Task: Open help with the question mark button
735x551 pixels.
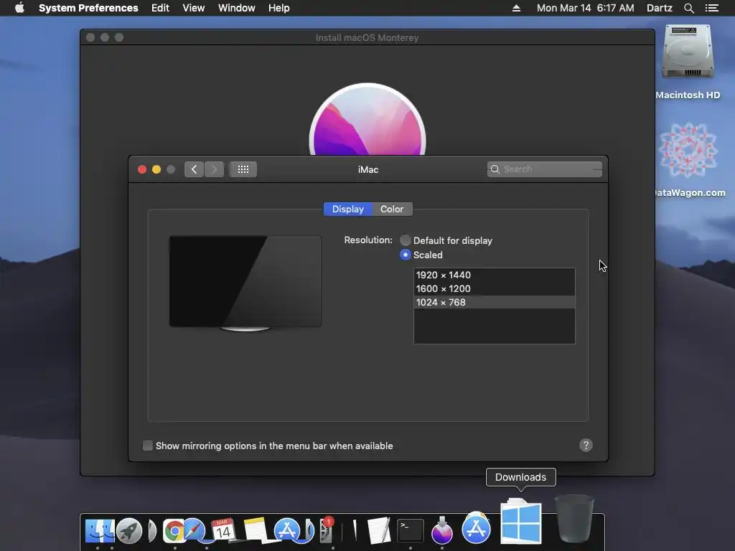Action: [x=586, y=445]
